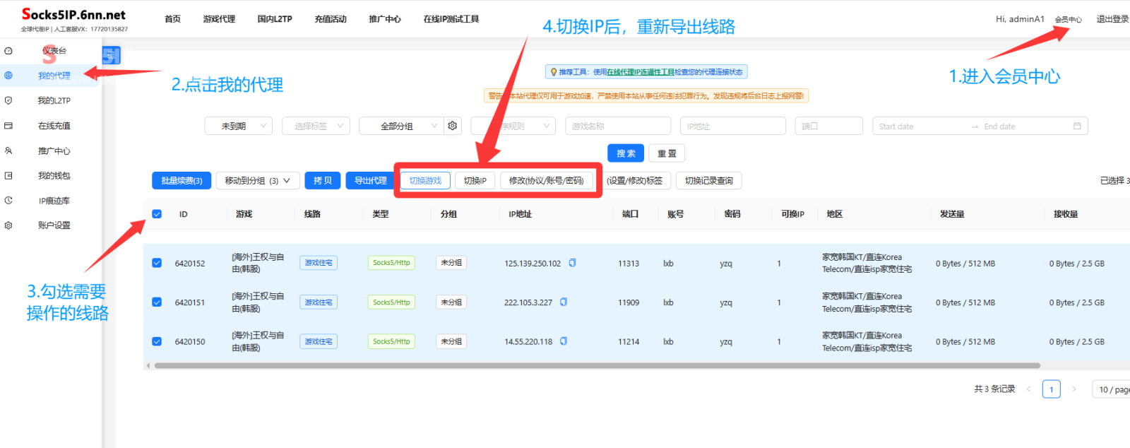Copy IP address 125.139.250.102 via copy icon
Screen dimensions: 1130x448
tap(573, 263)
